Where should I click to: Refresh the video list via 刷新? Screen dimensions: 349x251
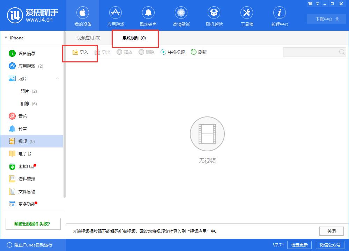coord(199,52)
